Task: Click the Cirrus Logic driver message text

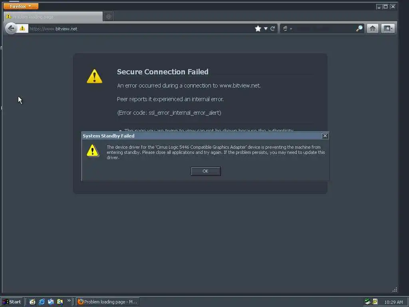Action: pos(216,152)
